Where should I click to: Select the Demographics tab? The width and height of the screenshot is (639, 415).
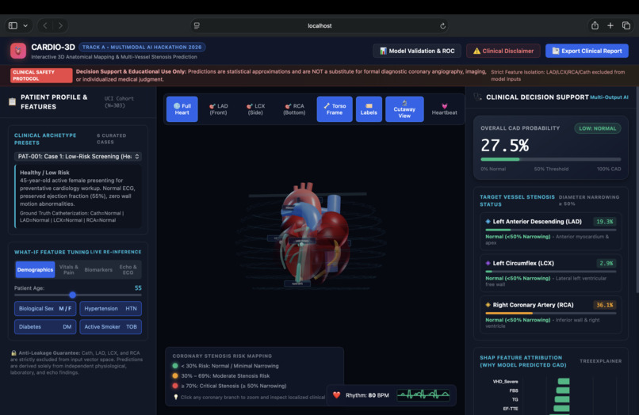tap(35, 269)
